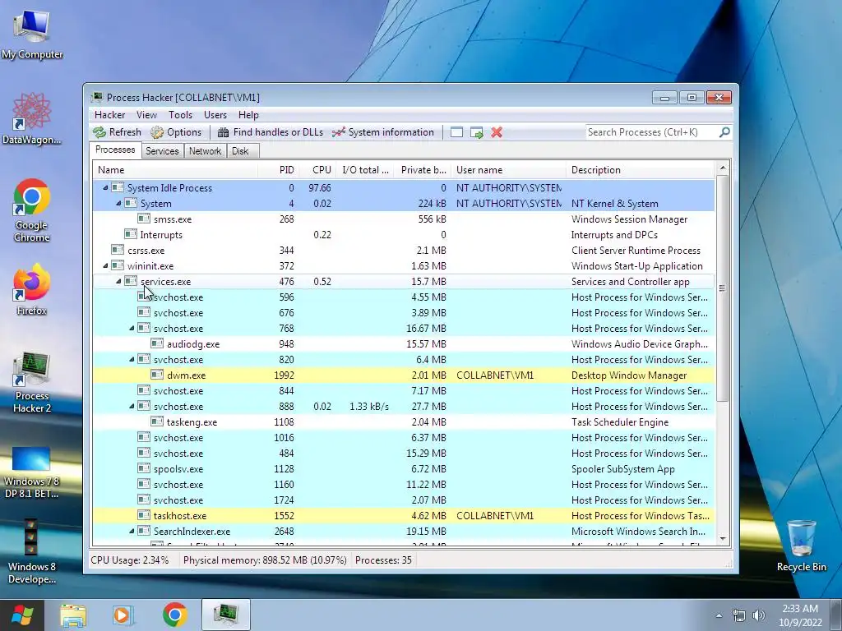Launch Google Chrome from the desktop
The width and height of the screenshot is (842, 631).
pyautogui.click(x=32, y=210)
